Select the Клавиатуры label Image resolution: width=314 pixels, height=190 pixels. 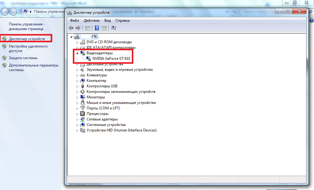(97, 75)
